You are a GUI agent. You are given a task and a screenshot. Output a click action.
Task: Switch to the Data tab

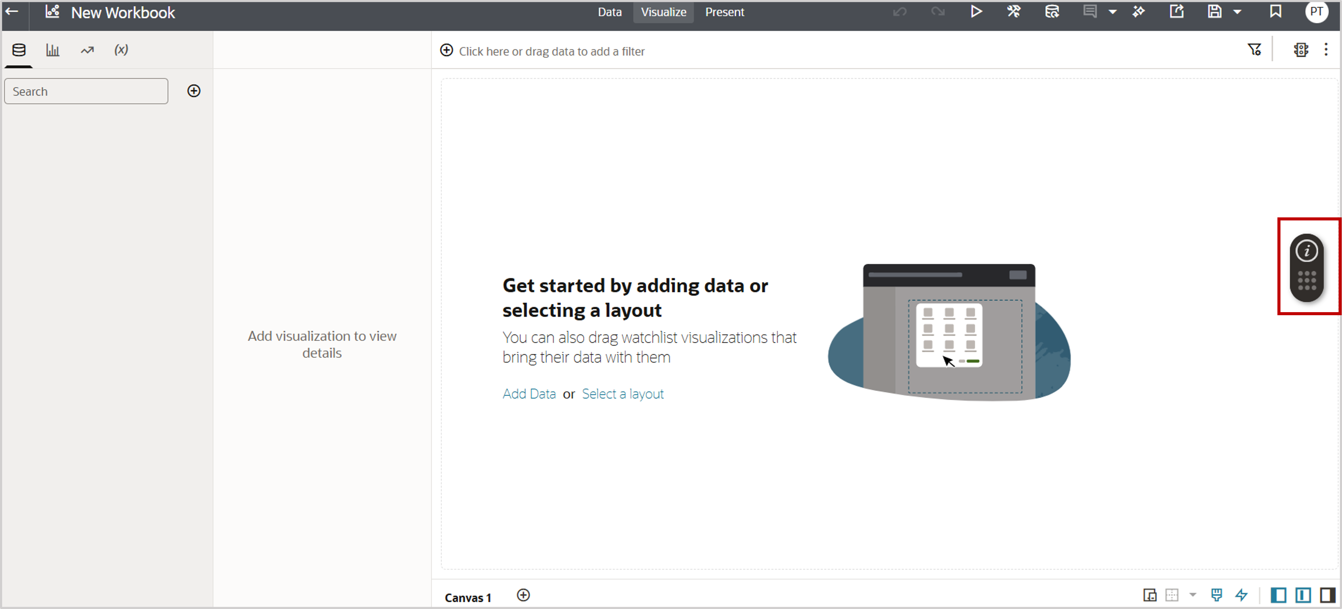pos(609,12)
